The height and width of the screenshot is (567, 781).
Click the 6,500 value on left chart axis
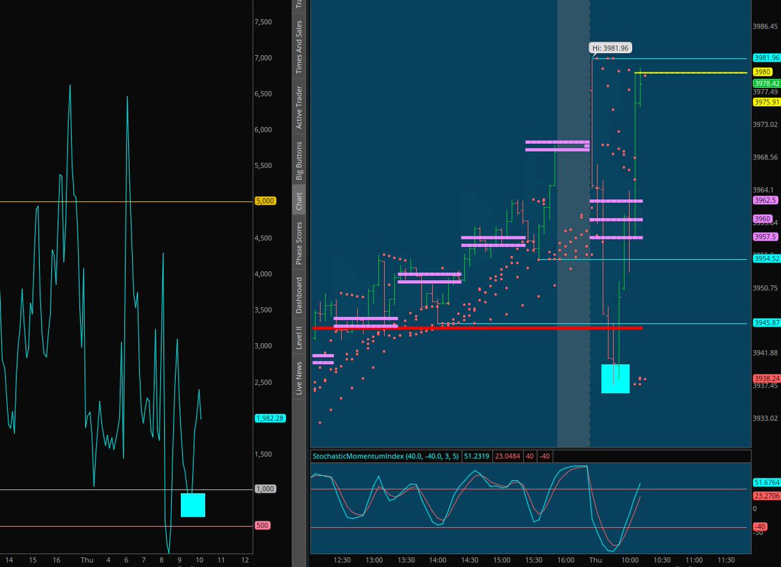[264, 94]
